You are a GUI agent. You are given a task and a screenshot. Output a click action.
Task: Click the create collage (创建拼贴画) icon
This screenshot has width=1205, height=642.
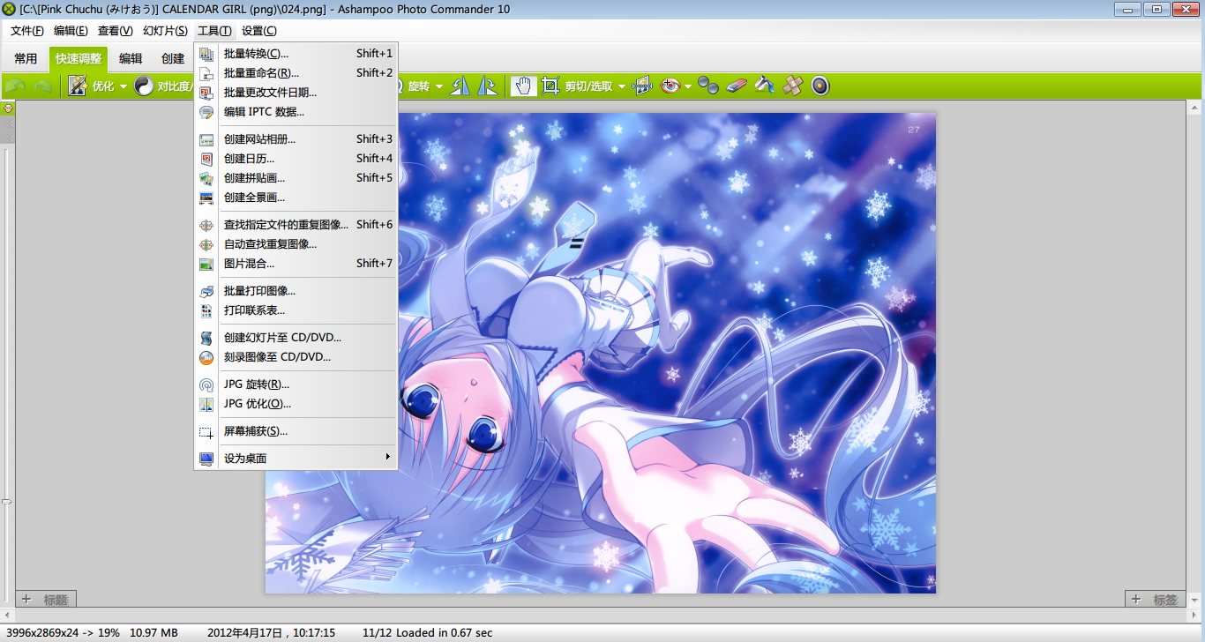tap(206, 178)
